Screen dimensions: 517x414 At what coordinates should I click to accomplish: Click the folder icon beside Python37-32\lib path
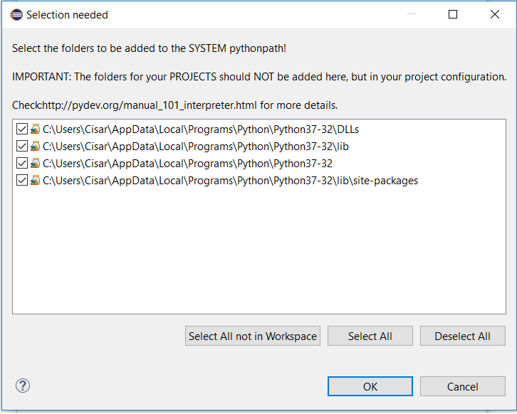pos(35,147)
